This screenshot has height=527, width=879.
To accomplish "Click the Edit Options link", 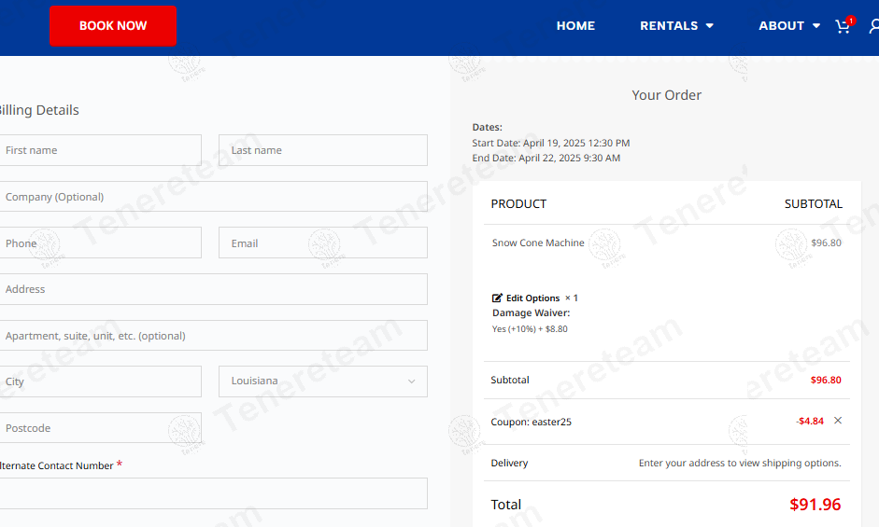I will coord(532,298).
